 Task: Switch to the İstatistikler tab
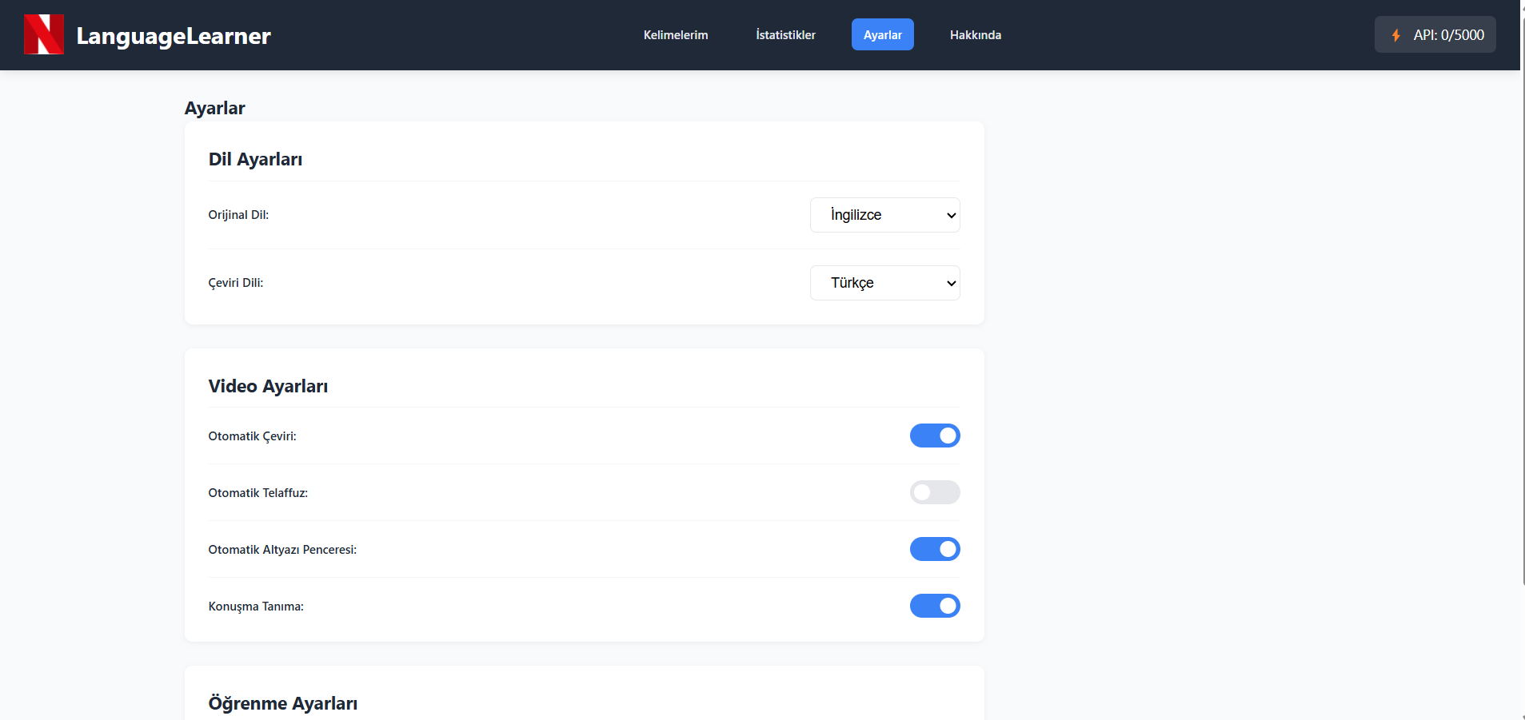[785, 35]
